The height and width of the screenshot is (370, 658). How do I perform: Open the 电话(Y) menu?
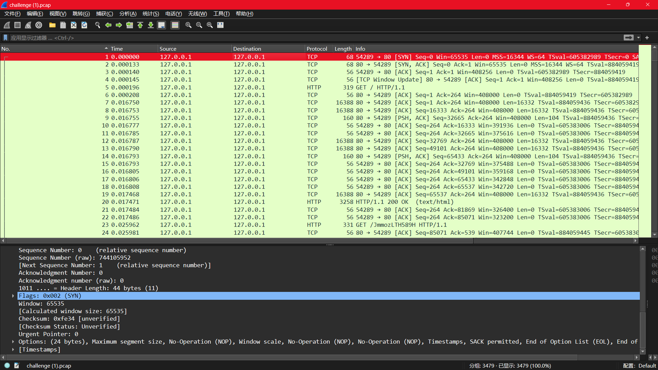pos(174,14)
